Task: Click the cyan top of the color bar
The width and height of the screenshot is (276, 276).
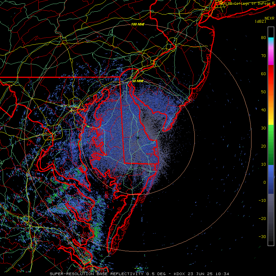Action: [271, 40]
